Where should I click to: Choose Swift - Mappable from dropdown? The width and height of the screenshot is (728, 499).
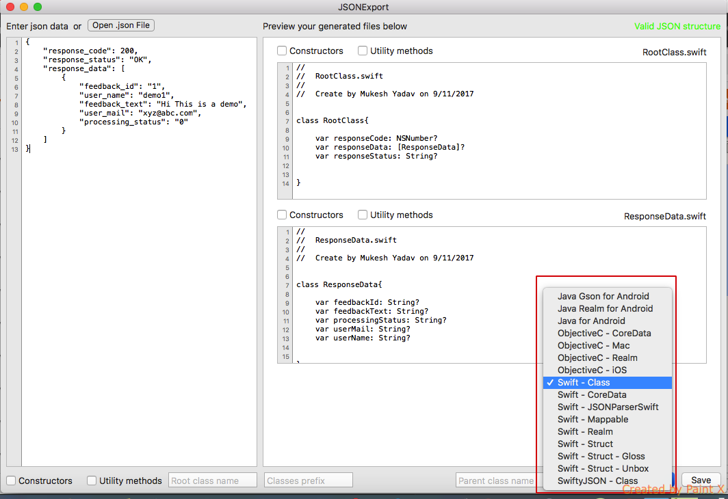[593, 420]
